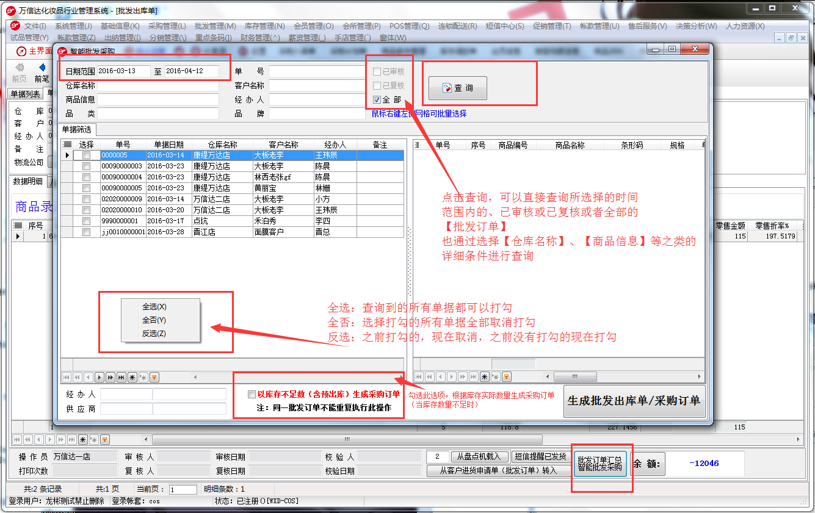Sort by 单据日期 column header
The width and height of the screenshot is (815, 513).
[168, 145]
